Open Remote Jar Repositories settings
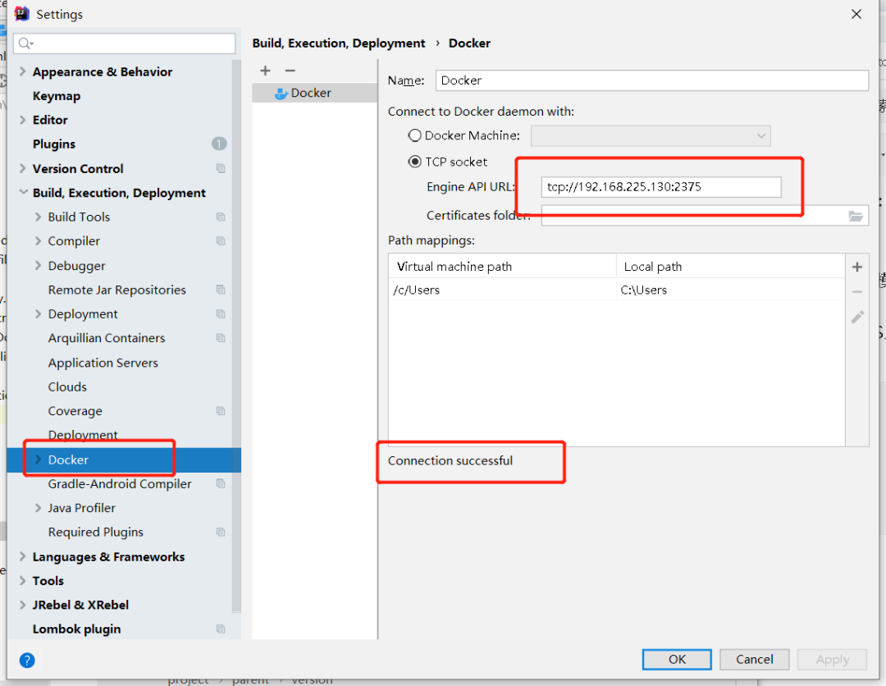The height and width of the screenshot is (686, 886). pyautogui.click(x=117, y=290)
